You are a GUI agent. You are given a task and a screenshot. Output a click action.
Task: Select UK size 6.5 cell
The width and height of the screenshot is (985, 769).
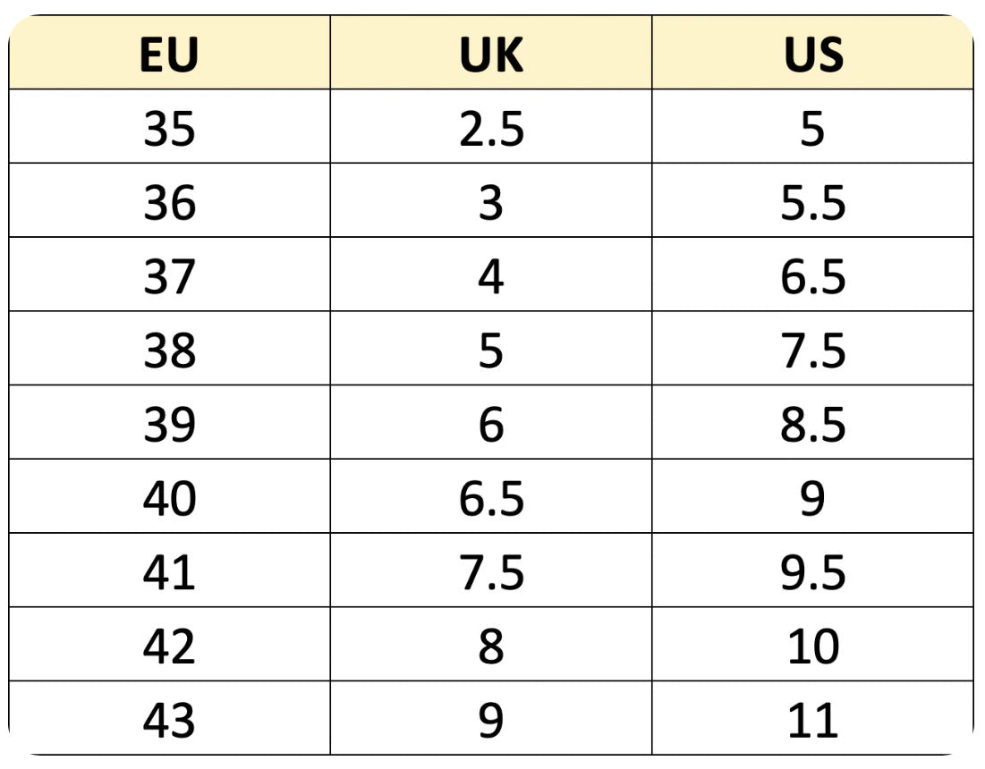coord(491,499)
